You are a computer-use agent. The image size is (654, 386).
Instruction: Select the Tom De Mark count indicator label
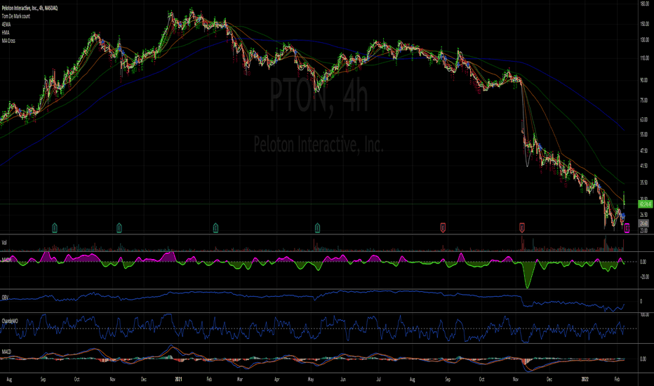coord(16,16)
